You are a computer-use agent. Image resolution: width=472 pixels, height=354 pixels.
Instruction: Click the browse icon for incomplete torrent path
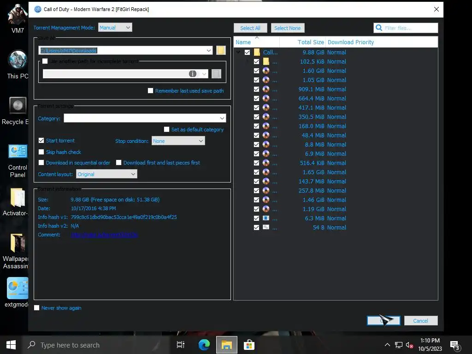point(216,74)
